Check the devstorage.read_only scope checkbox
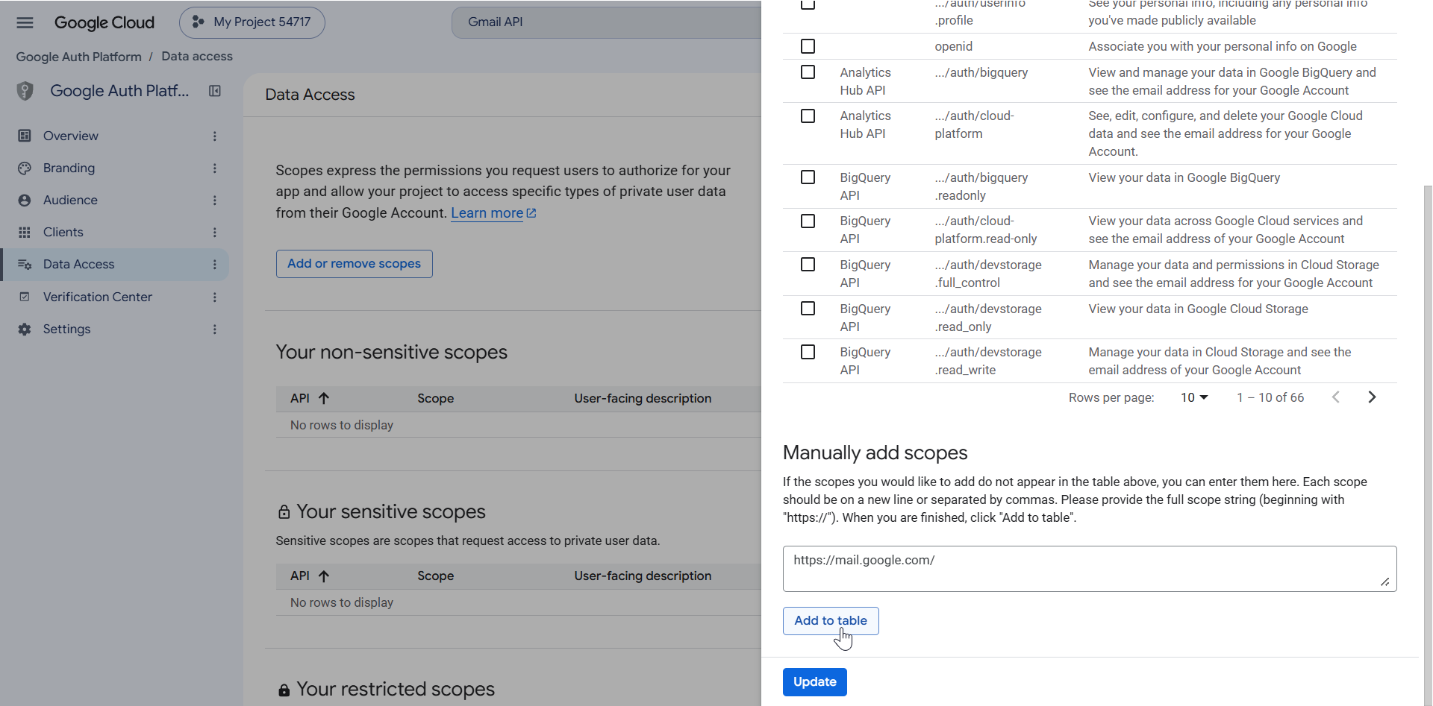Image resolution: width=1433 pixels, height=706 pixels. click(808, 309)
